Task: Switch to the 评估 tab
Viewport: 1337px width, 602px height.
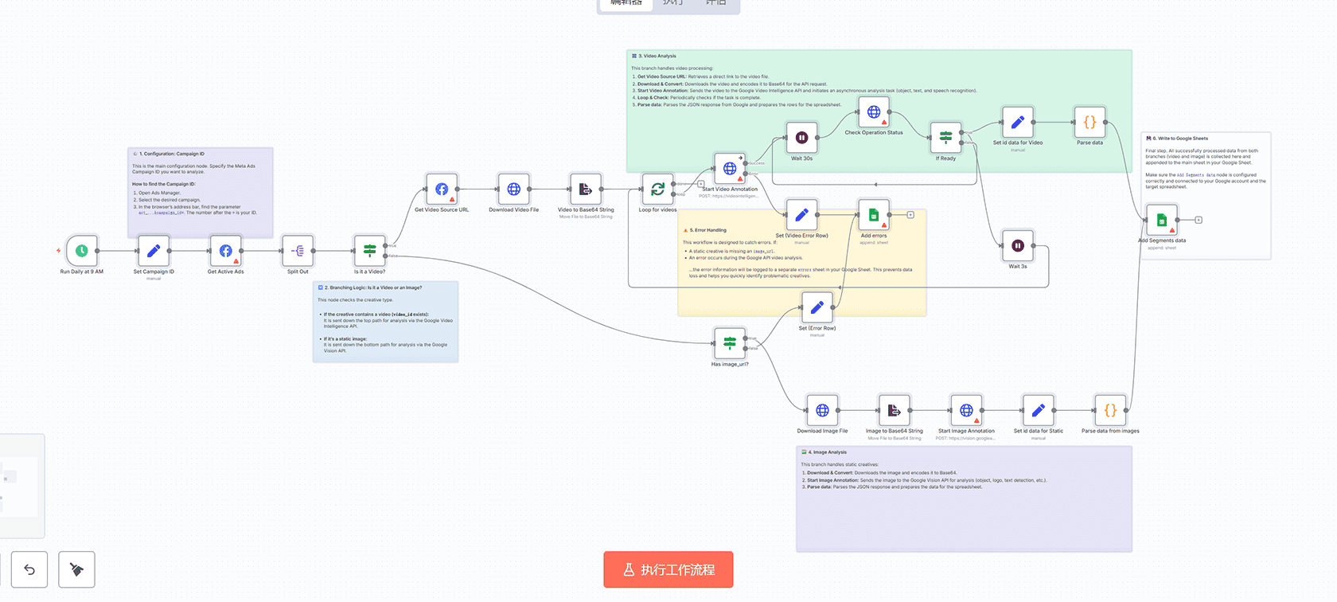Action: click(715, 3)
